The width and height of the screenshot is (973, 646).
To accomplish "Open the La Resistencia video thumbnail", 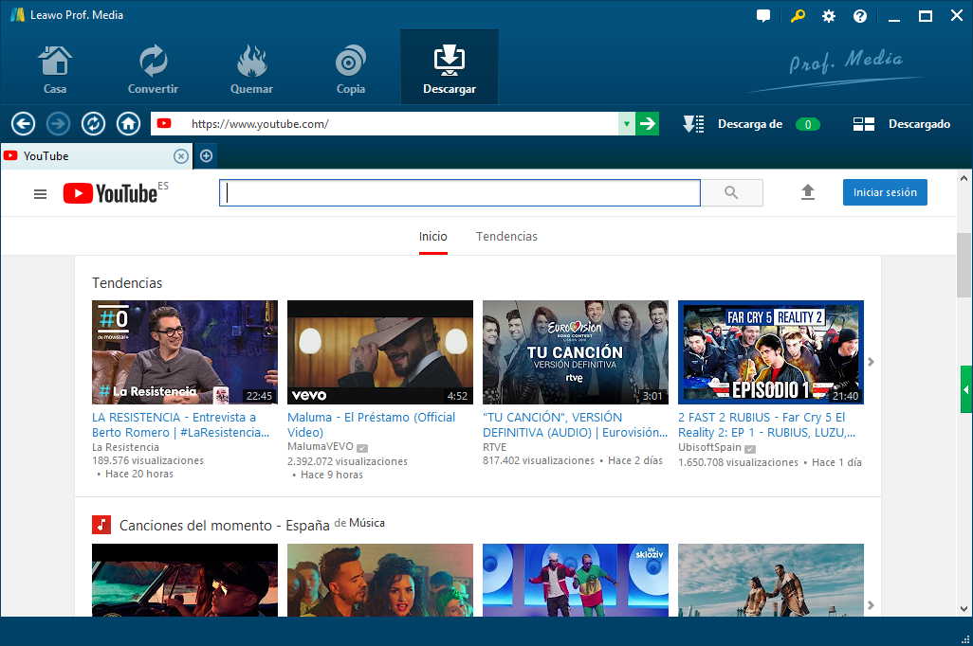I will point(185,352).
